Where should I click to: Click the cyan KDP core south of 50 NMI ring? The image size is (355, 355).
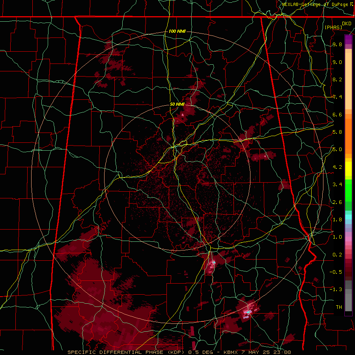point(214,262)
